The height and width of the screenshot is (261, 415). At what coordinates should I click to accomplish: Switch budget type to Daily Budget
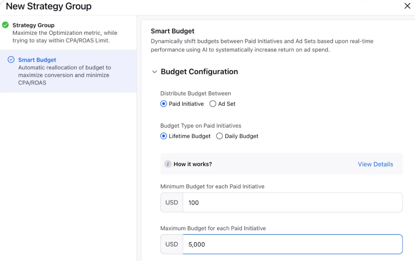click(220, 136)
